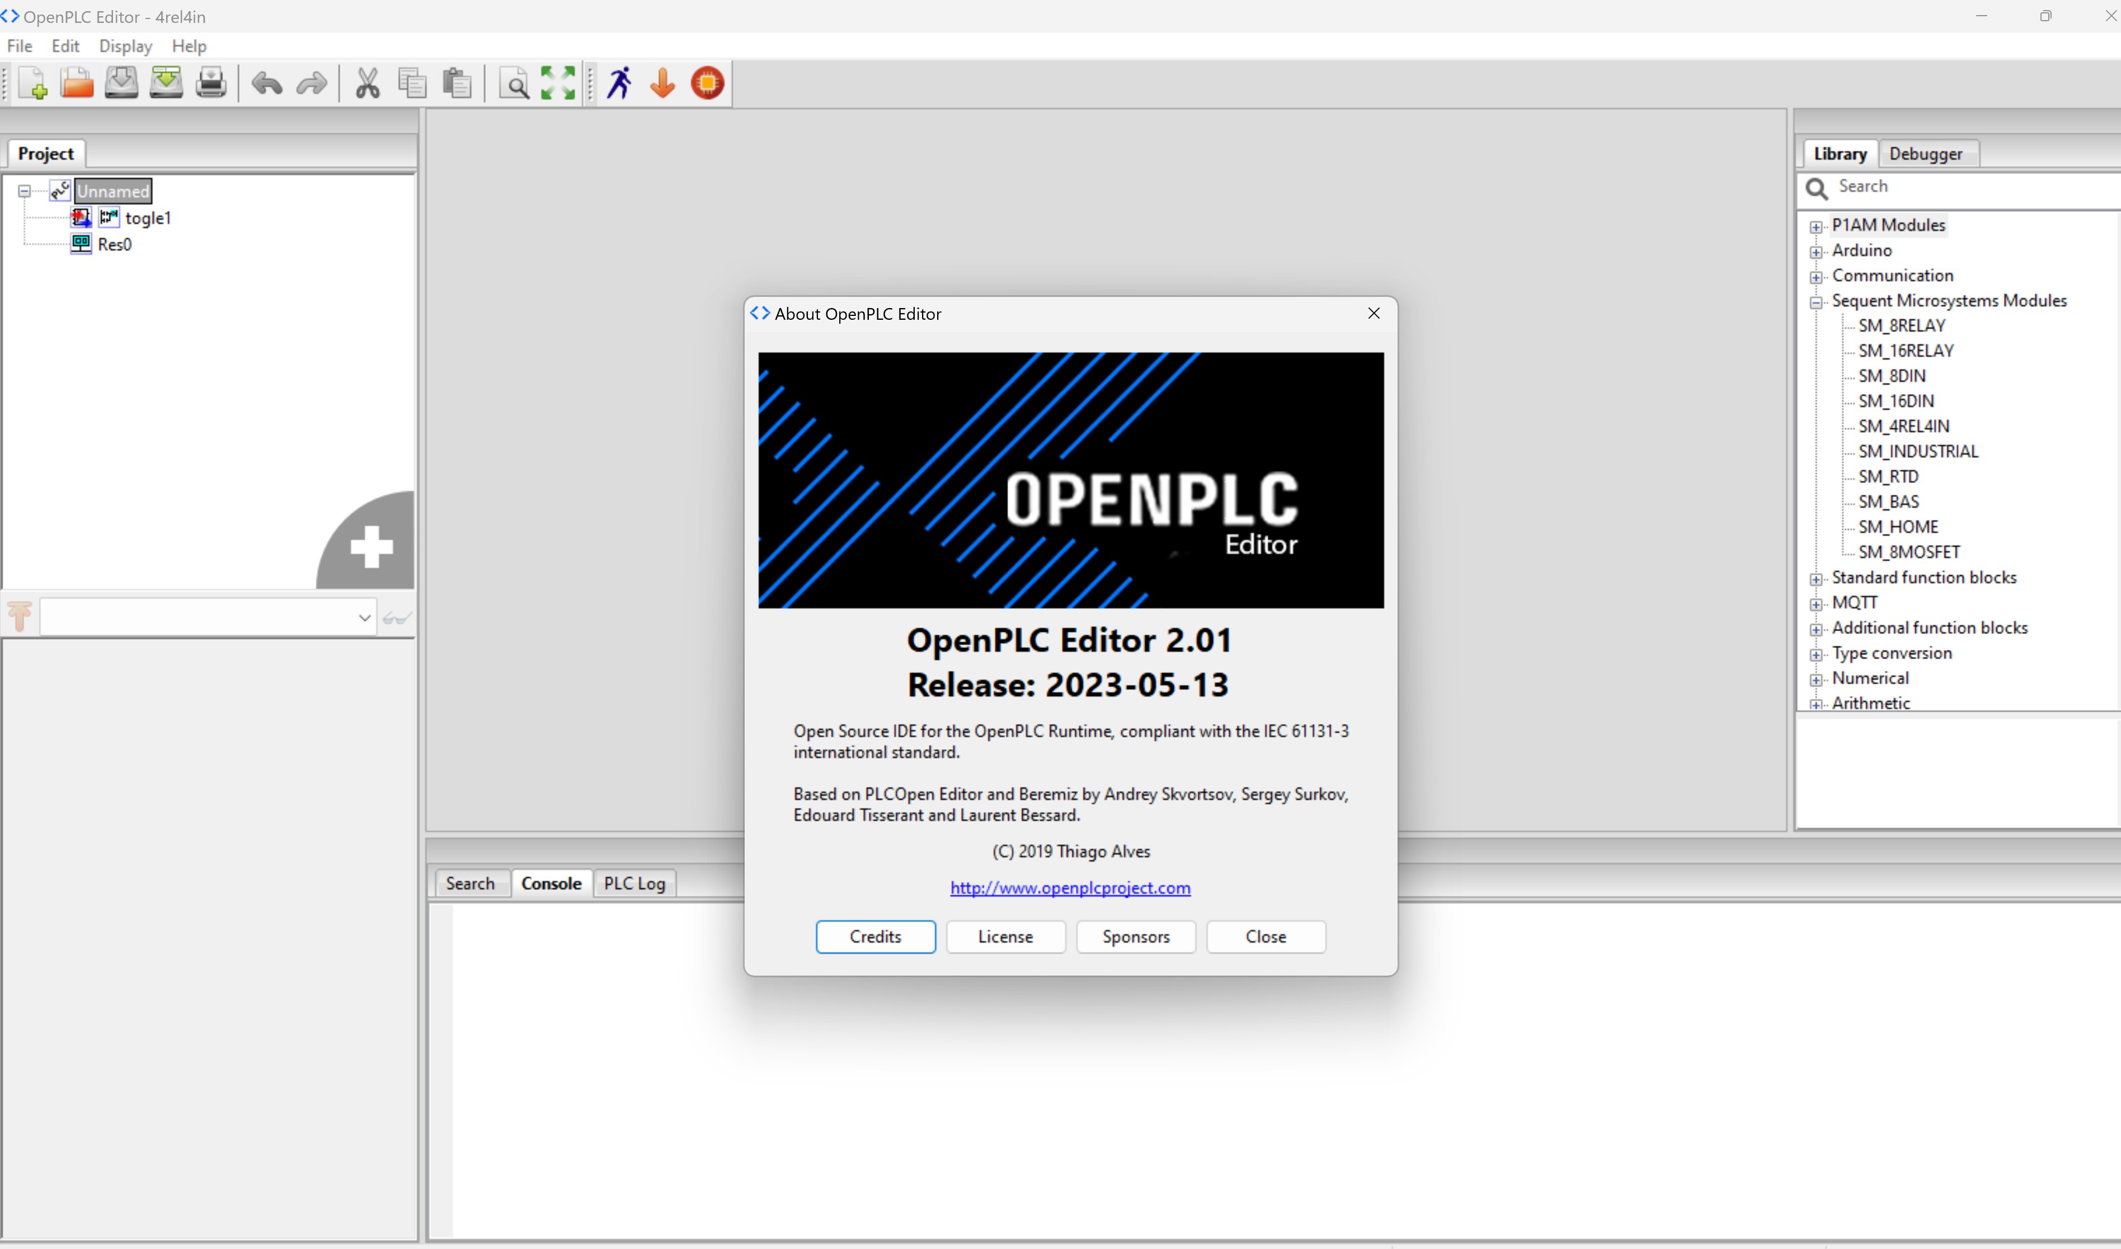Select SM_INDUSTRIAL in the library
This screenshot has width=2121, height=1249.
(1918, 452)
